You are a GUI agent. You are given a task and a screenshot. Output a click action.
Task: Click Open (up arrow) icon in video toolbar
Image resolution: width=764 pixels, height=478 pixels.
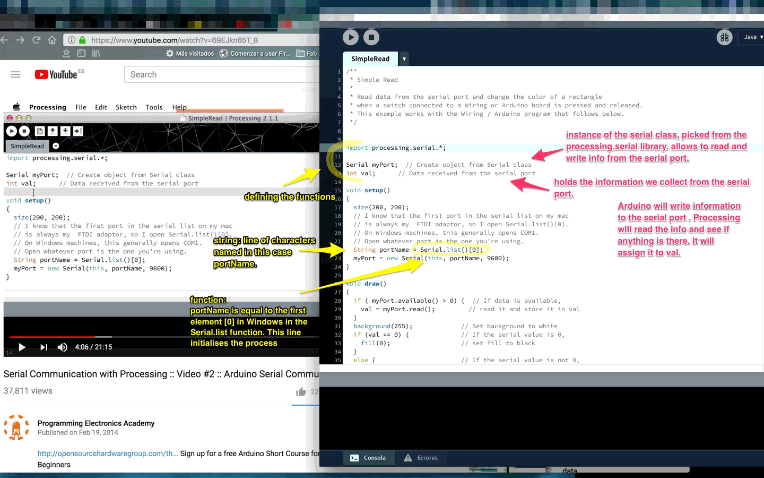coord(53,131)
